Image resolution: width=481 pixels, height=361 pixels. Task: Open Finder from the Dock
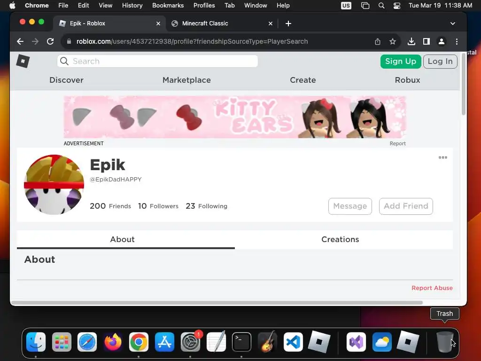click(x=36, y=342)
